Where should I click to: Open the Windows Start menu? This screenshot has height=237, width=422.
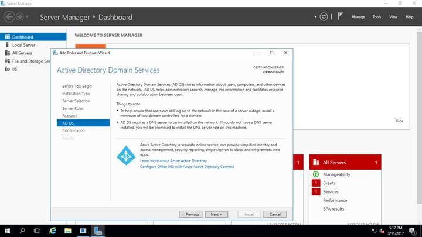coord(7,231)
